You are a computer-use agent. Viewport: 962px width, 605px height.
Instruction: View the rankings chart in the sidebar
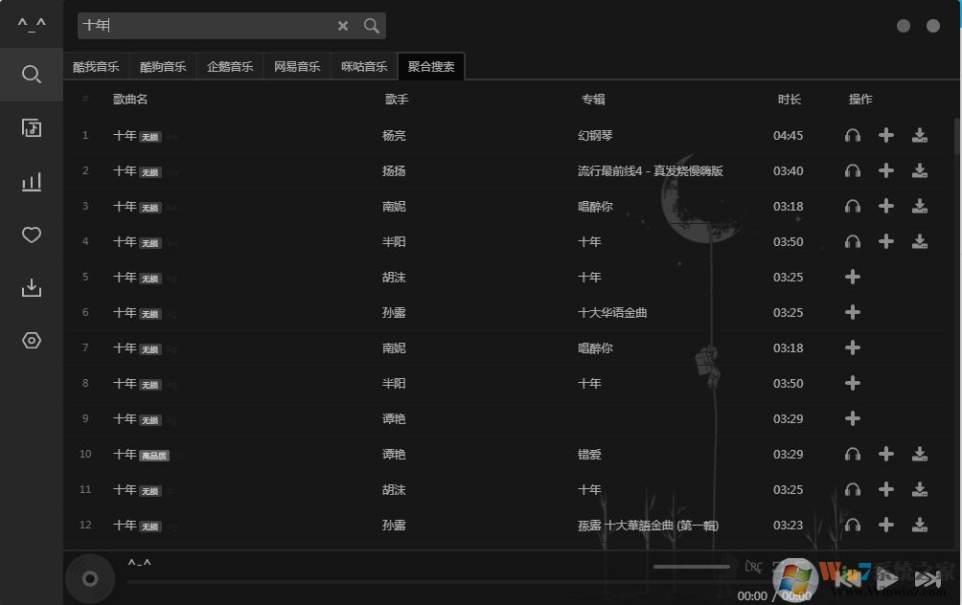pyautogui.click(x=31, y=181)
